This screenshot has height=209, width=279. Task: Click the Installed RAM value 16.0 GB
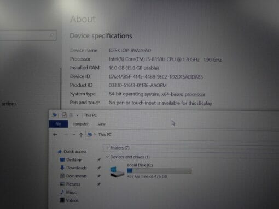(x=133, y=68)
